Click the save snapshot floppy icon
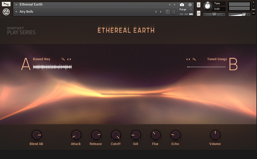 168,11
